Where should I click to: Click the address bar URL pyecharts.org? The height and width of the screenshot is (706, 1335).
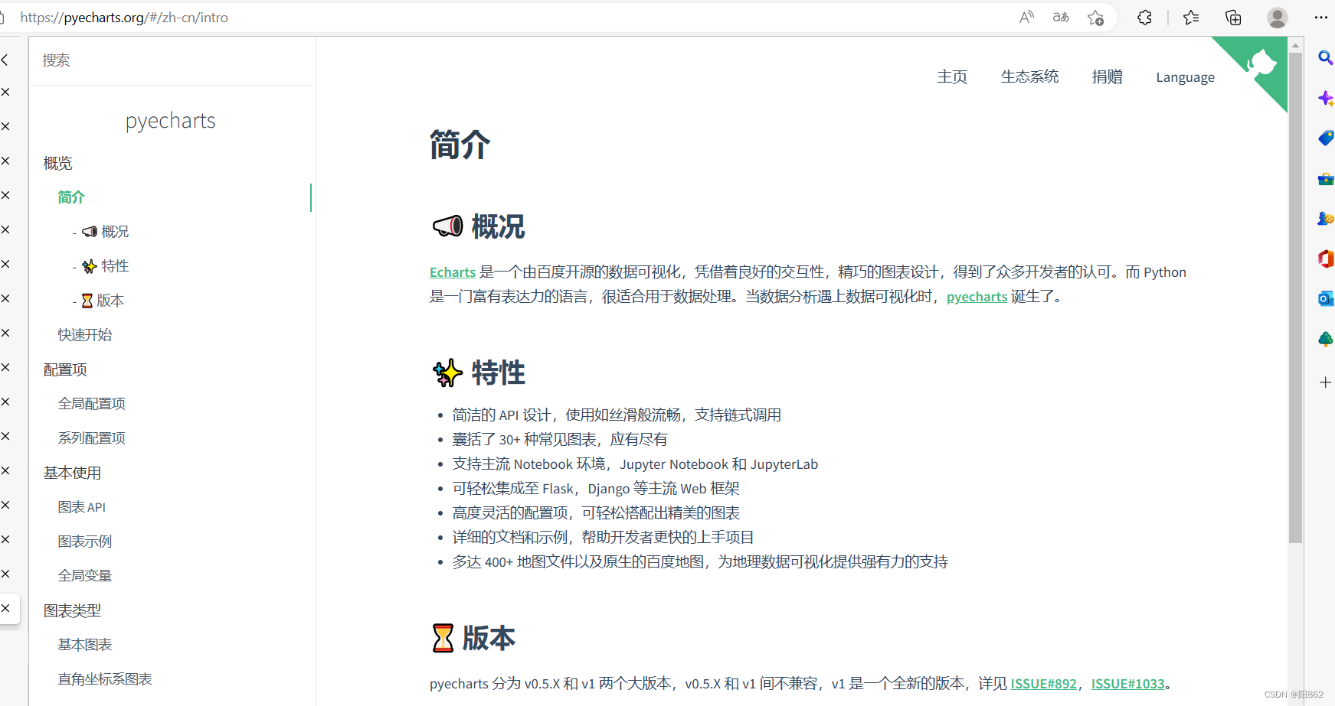(x=124, y=18)
